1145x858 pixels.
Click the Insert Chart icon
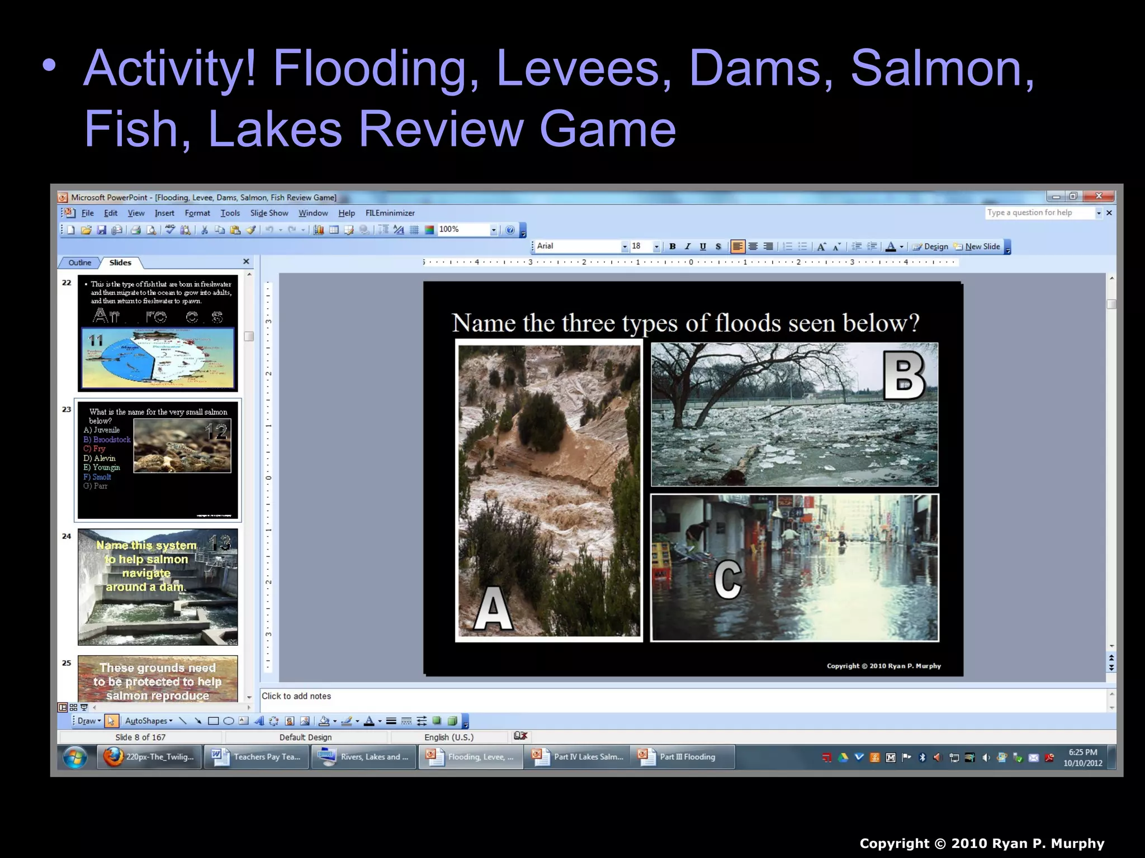coord(319,230)
